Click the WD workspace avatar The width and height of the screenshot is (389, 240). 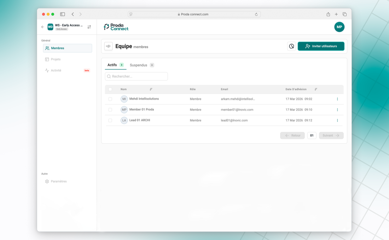50,27
